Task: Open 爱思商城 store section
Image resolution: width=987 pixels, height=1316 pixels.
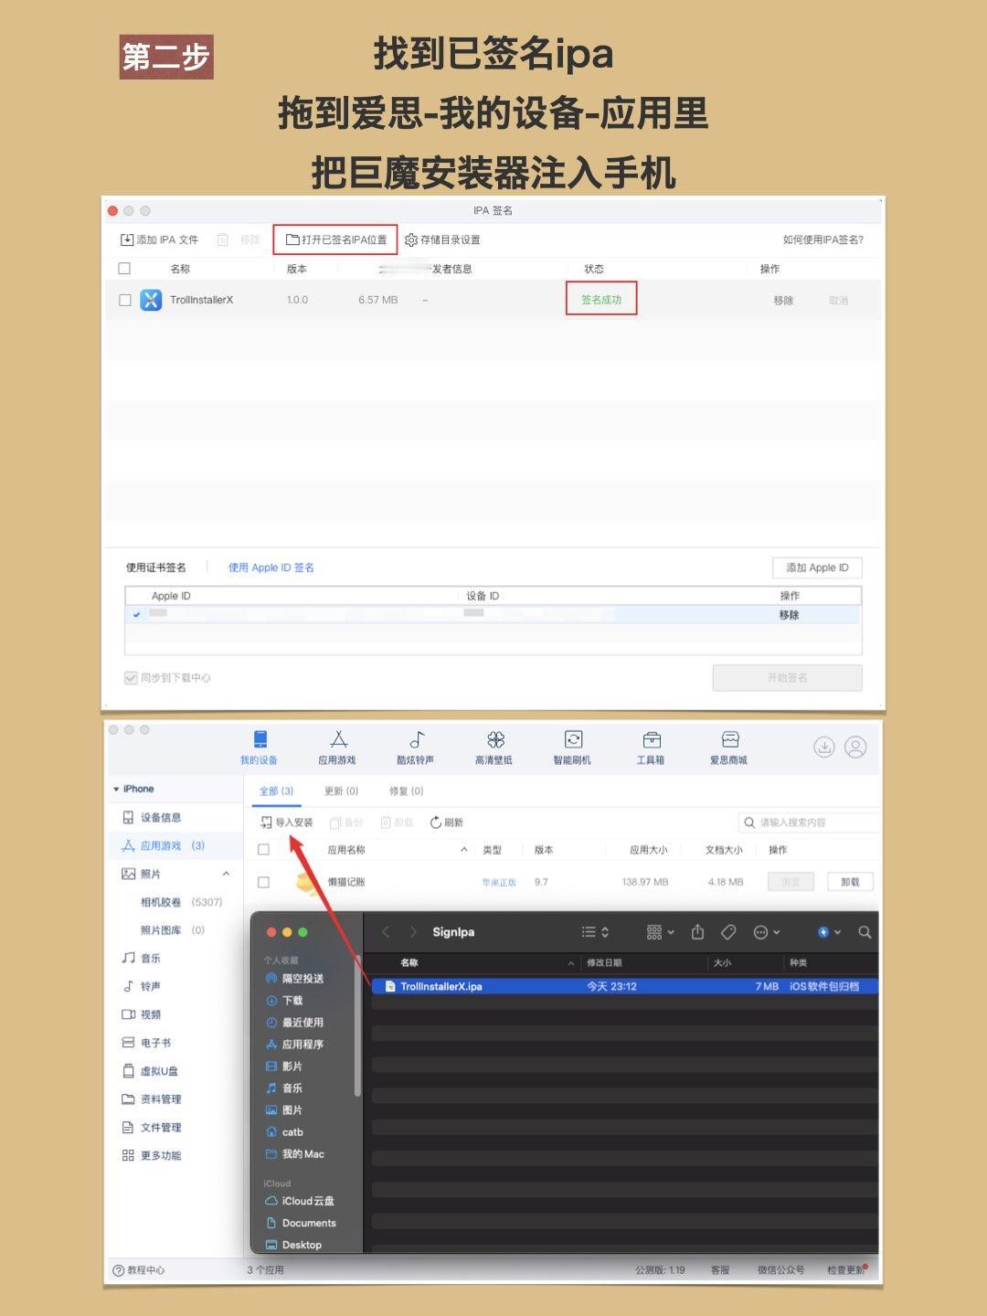Action: click(x=729, y=748)
